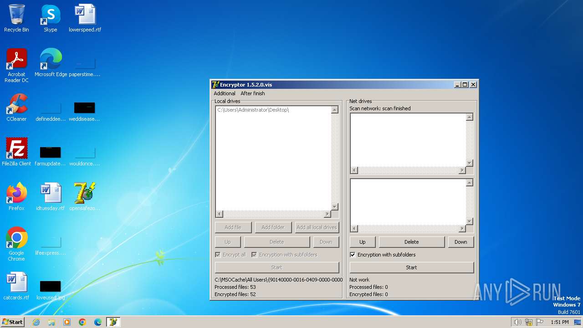Image resolution: width=583 pixels, height=328 pixels.
Task: Select the opensafezo 7-zip style desktop icon
Action: [x=85, y=197]
